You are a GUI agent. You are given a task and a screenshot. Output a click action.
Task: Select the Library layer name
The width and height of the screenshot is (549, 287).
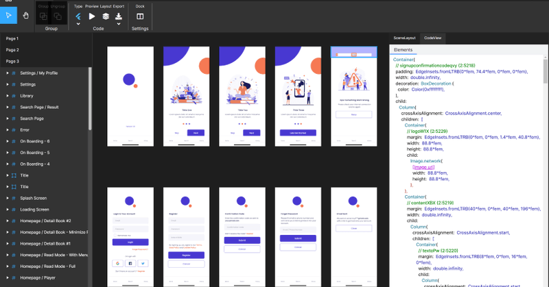(27, 96)
